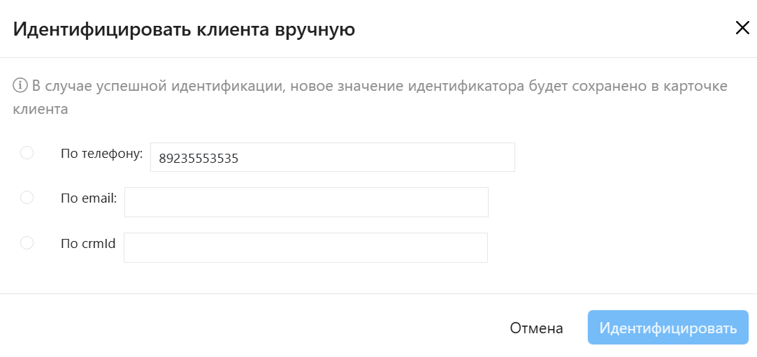Close the manual identification dialog with X
Screen dimensions: 757x357
click(742, 29)
